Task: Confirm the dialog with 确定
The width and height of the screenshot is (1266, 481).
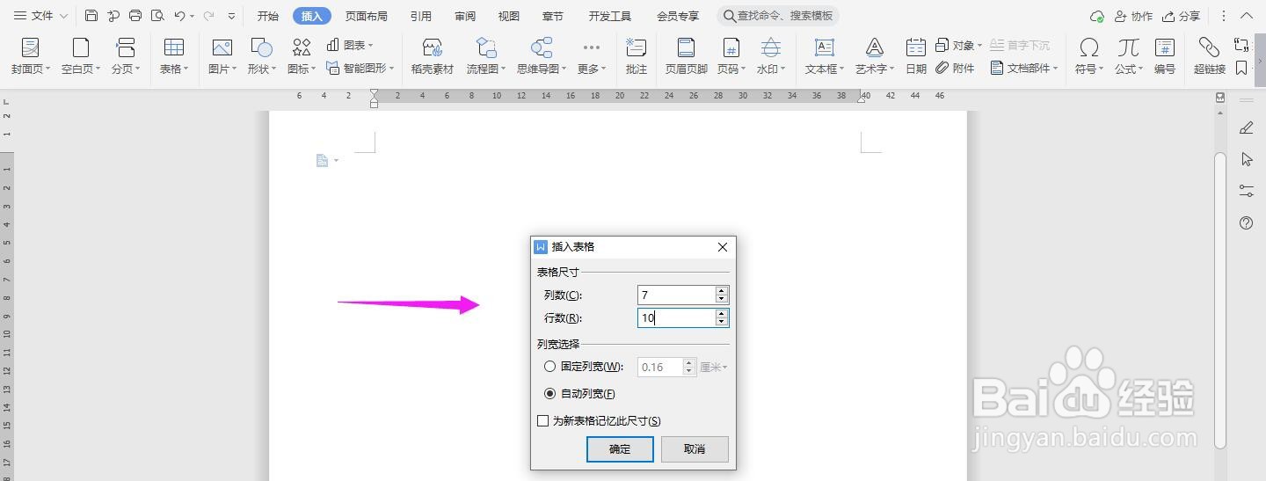Action: 620,448
